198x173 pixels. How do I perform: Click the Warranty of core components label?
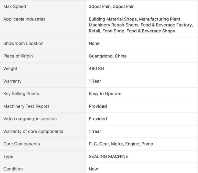click(33, 131)
